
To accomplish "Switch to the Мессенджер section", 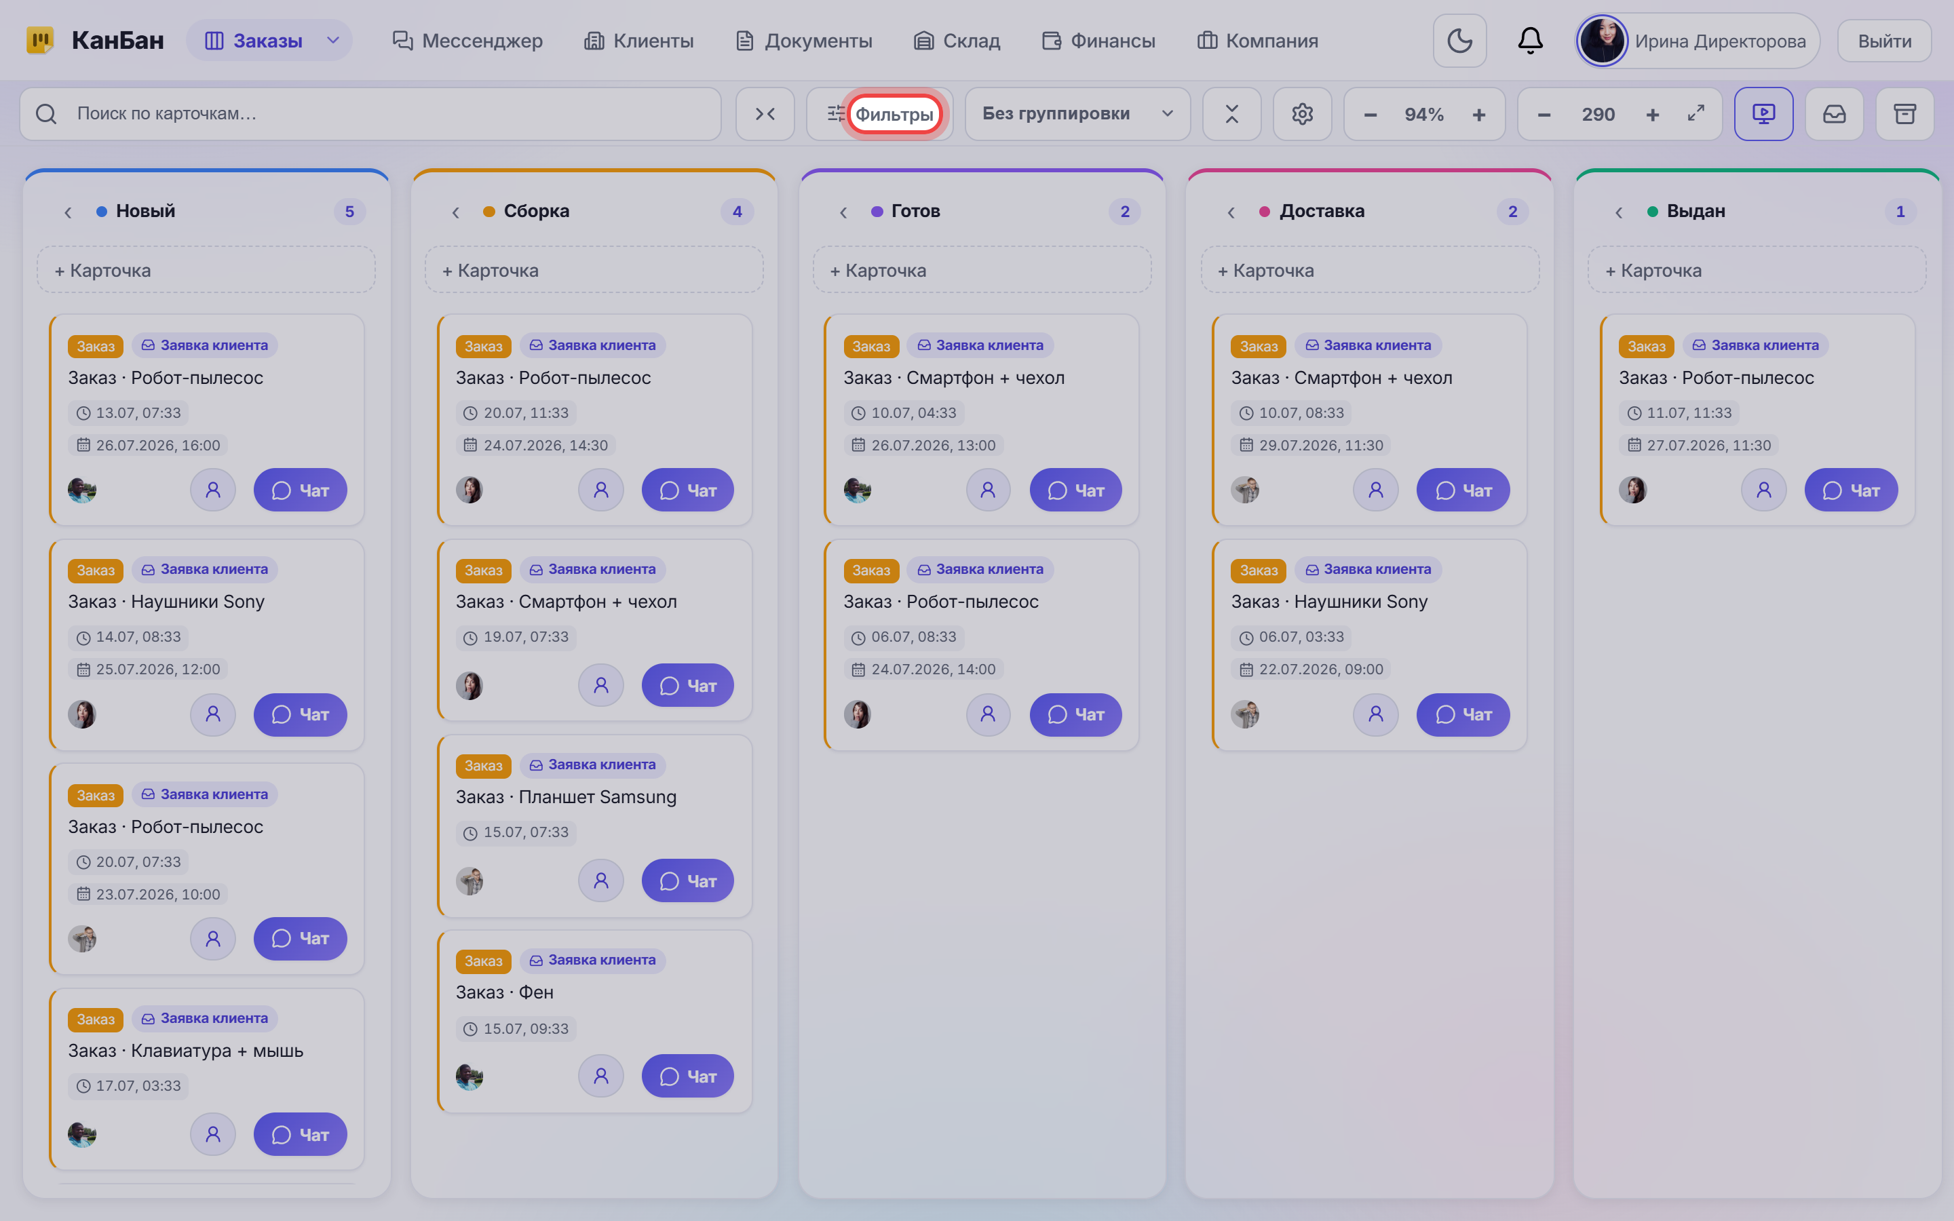I will pyautogui.click(x=467, y=41).
